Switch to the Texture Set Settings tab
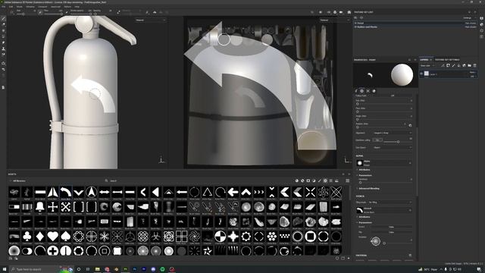This screenshot has width=485, height=273. click(x=447, y=60)
